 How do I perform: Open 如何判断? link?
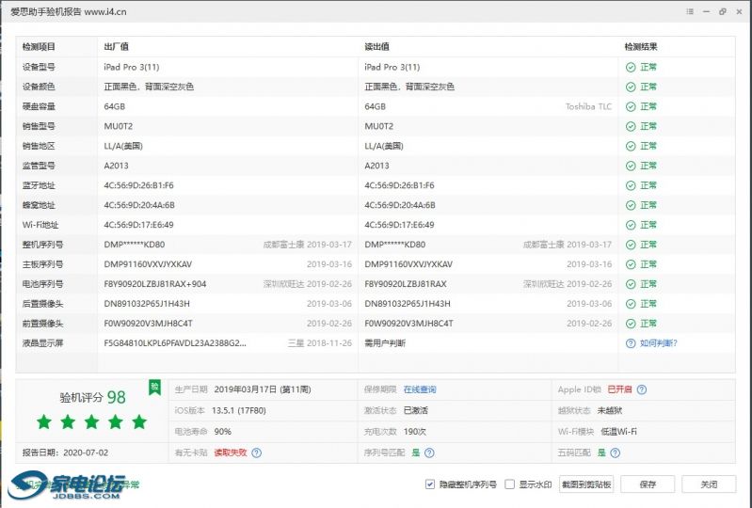pyautogui.click(x=659, y=343)
